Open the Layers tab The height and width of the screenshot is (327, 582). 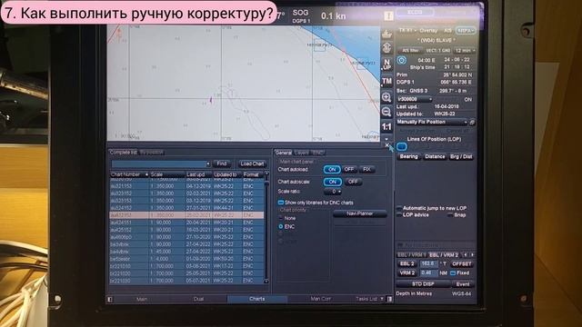point(301,153)
